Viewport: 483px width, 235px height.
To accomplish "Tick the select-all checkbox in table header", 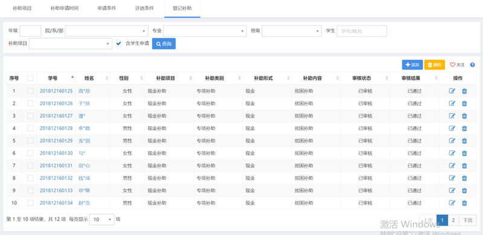I will [30, 79].
